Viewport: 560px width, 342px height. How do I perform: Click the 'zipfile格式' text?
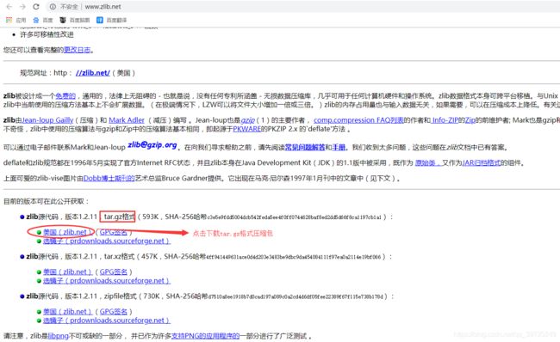[x=121, y=296]
